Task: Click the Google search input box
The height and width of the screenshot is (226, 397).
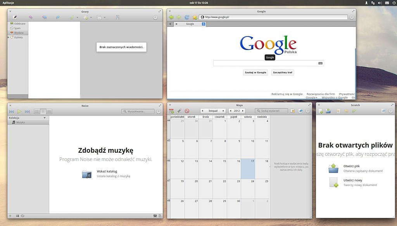Action: pos(268,63)
